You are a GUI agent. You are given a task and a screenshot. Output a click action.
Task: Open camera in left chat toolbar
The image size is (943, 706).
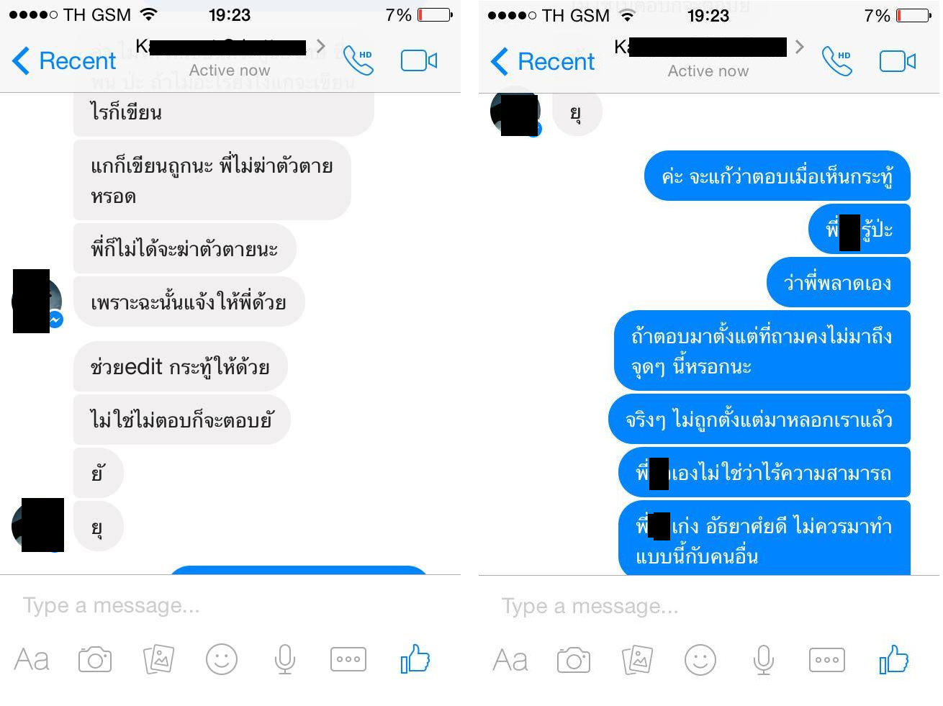pyautogui.click(x=95, y=659)
